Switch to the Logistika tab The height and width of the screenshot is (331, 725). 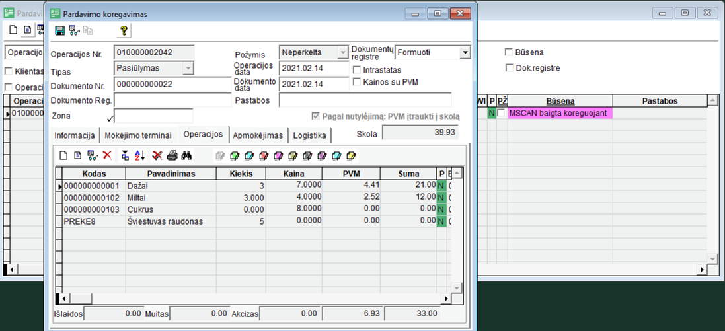pos(310,135)
